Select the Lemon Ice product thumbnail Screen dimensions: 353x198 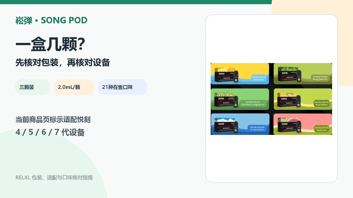tap(240, 74)
